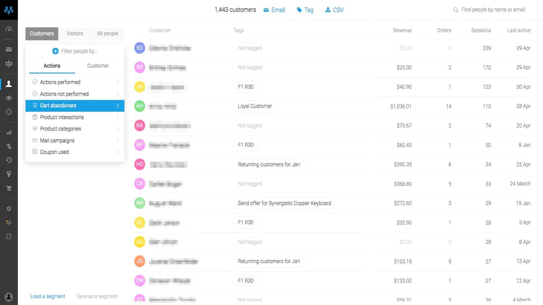Download CSV export
Screen dimensions: 543x305
[x=334, y=10]
